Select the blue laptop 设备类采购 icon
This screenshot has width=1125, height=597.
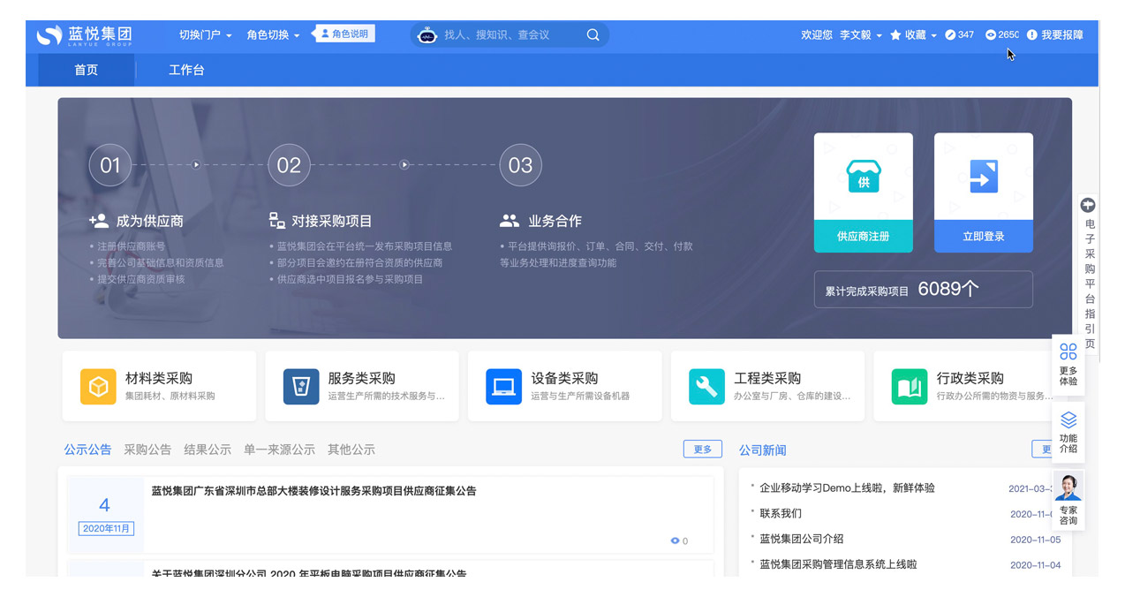[x=503, y=387]
